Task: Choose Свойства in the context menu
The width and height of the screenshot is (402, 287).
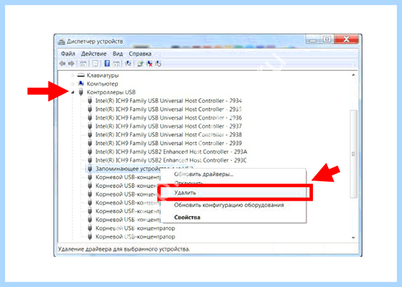Action: pos(233,217)
